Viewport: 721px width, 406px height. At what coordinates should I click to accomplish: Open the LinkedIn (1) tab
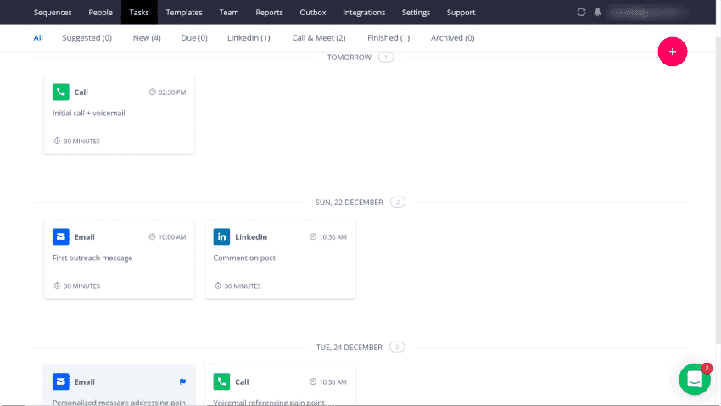point(249,37)
